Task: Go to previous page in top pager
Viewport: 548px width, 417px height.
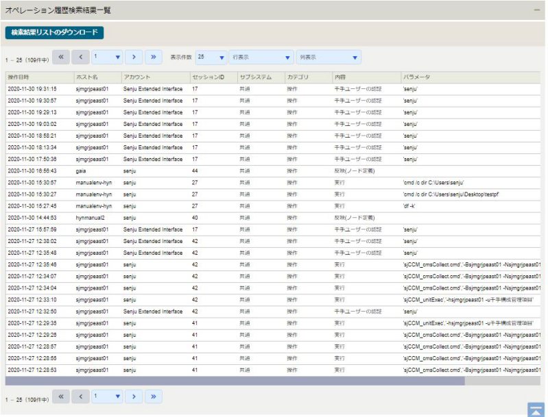Action: coord(80,57)
